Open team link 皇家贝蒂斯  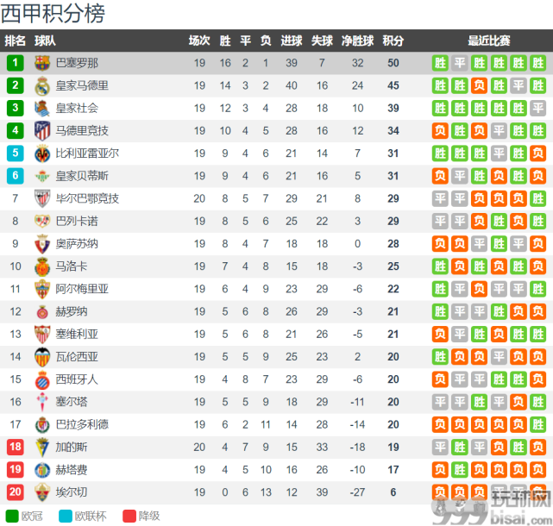[82, 176]
